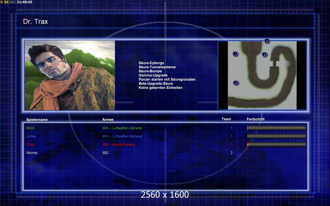Image resolution: width=330 pixels, height=206 pixels.
Task: Click Chris's loading progress bar
Action: tap(276, 145)
